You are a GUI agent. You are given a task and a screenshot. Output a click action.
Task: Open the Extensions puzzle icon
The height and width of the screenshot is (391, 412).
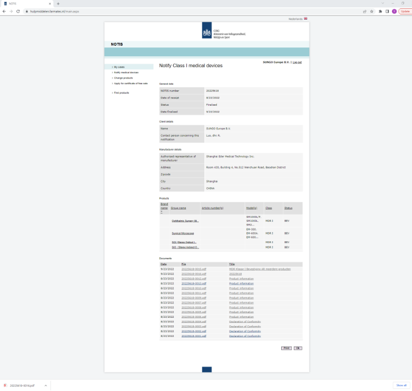pos(380,11)
